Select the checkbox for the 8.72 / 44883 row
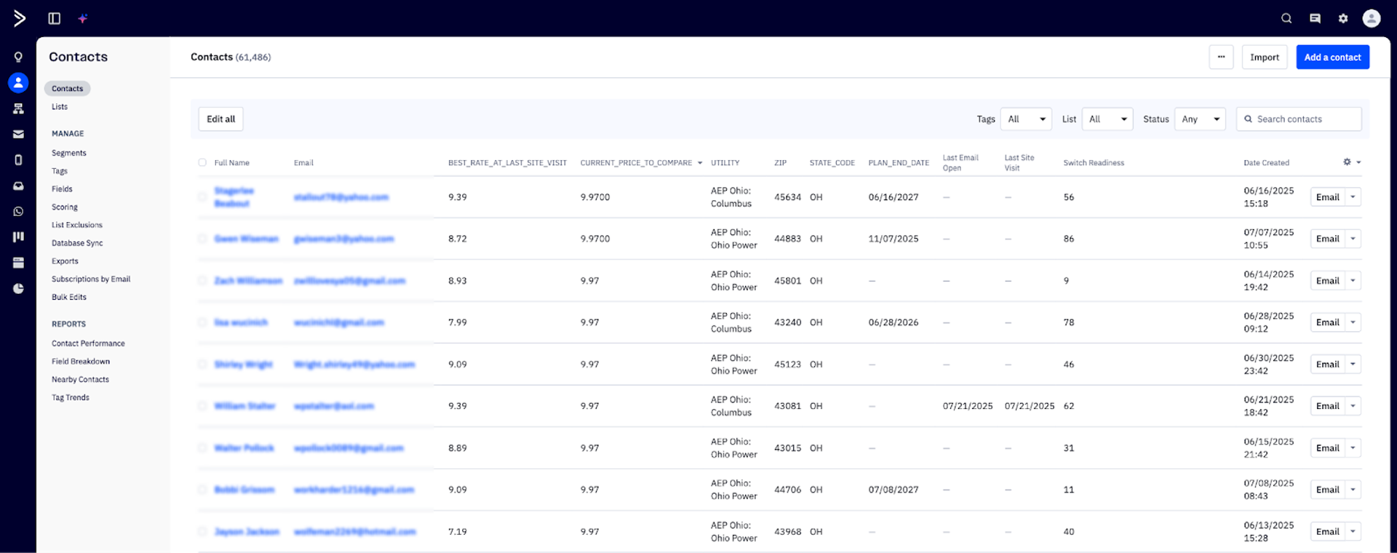 [202, 239]
